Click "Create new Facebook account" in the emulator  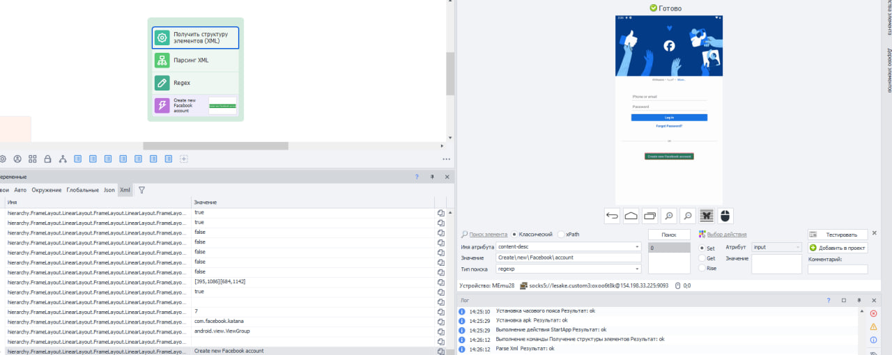pyautogui.click(x=669, y=157)
